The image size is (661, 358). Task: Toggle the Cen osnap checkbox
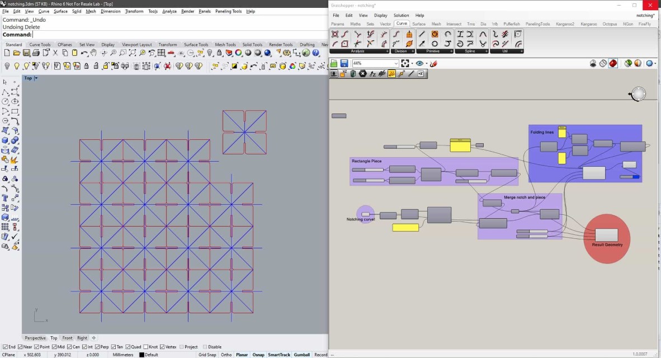click(69, 347)
